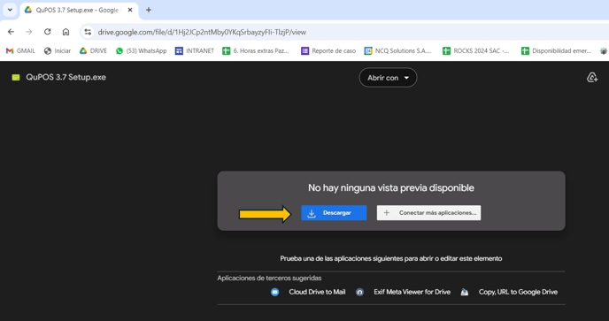Open (53) WhatsApp bookmark

142,51
